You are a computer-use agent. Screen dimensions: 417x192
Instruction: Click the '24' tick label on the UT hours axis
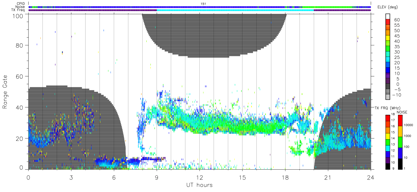pyautogui.click(x=370, y=177)
